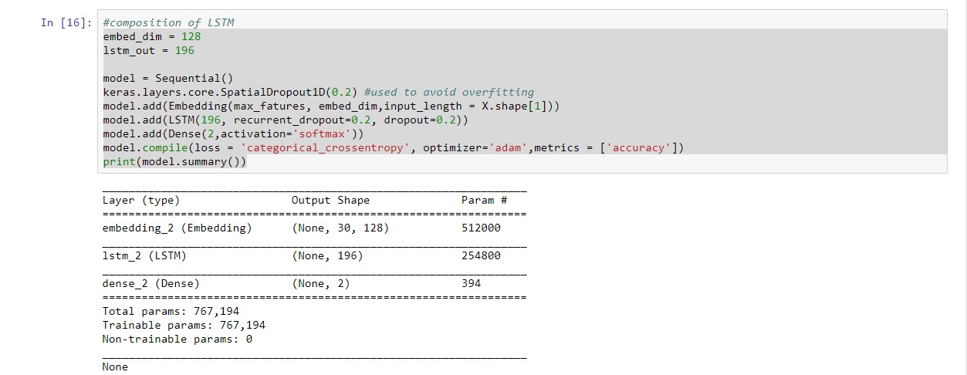Click the print(model.summary()) line
Viewport: 967px width, 375px height.
(174, 162)
